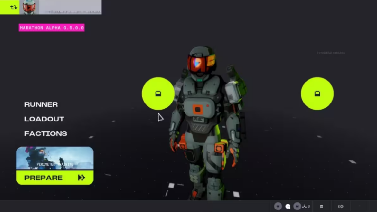Select the locked slot left of the runner
Image resolution: width=377 pixels, height=212 pixels.
[x=158, y=94]
